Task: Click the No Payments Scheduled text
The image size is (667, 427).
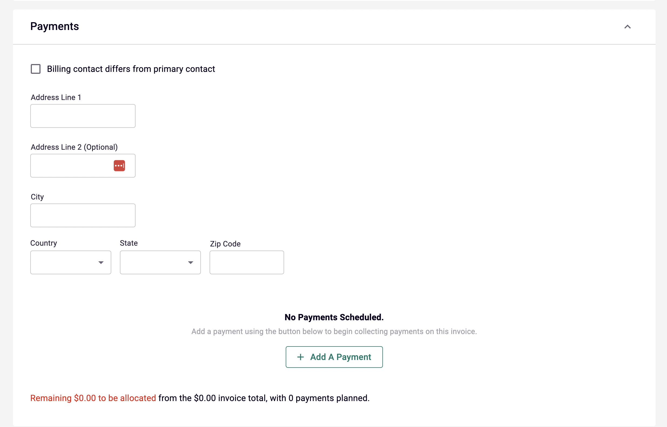Action: click(334, 317)
